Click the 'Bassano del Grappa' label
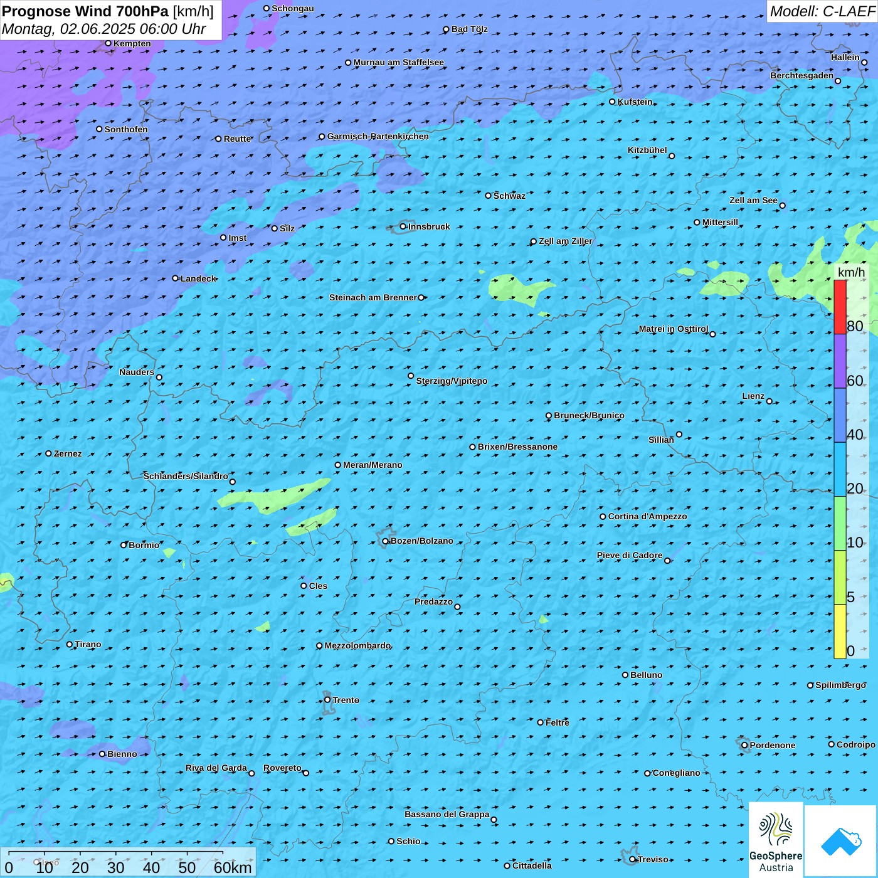Screen dimensions: 878x878 447,814
